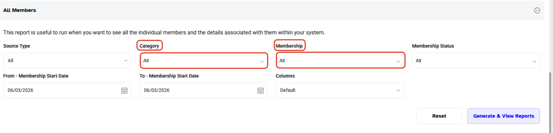553x133 pixels.
Task: Click the highlighted Category label
Action: coord(149,46)
